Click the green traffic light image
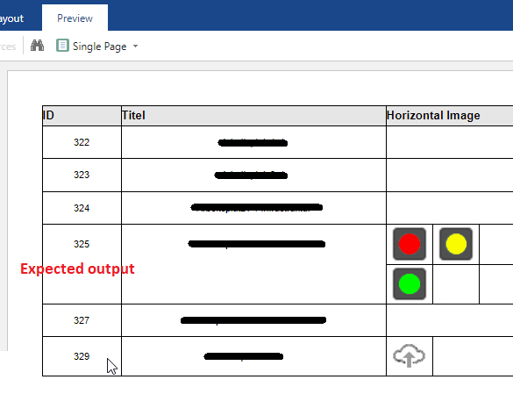This screenshot has height=394, width=513. pyautogui.click(x=410, y=284)
